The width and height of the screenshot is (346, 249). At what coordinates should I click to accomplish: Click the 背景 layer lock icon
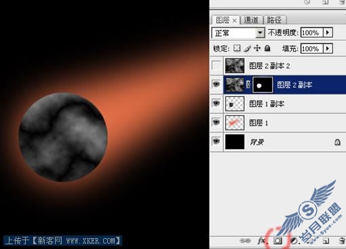[x=337, y=142]
